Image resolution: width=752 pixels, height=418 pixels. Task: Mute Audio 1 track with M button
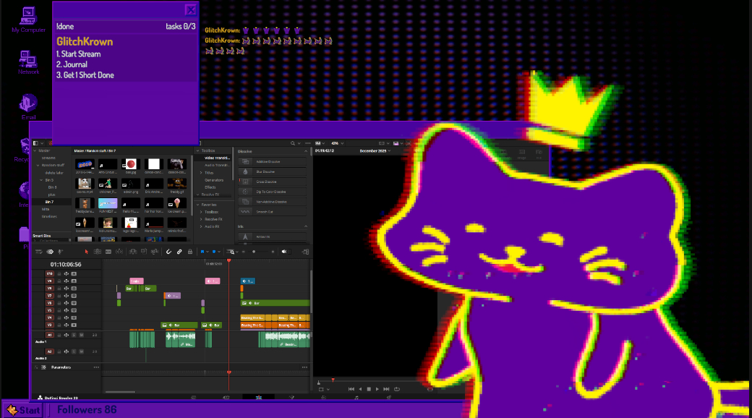(81, 335)
